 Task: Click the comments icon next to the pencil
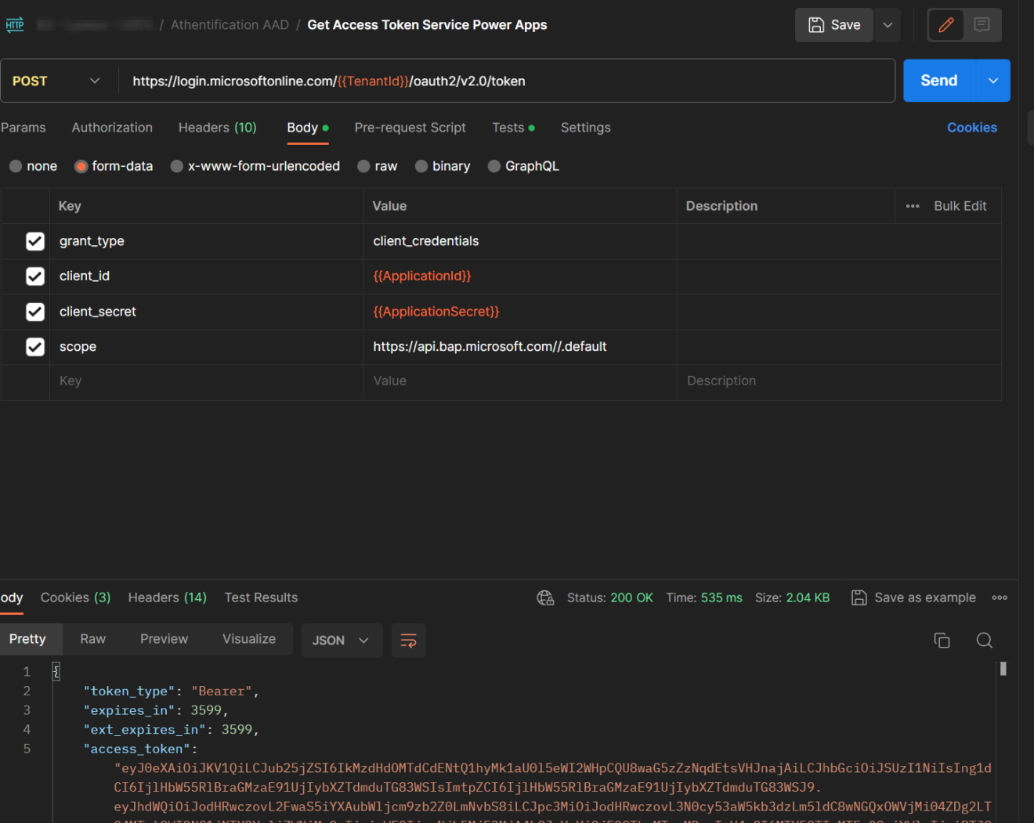982,24
